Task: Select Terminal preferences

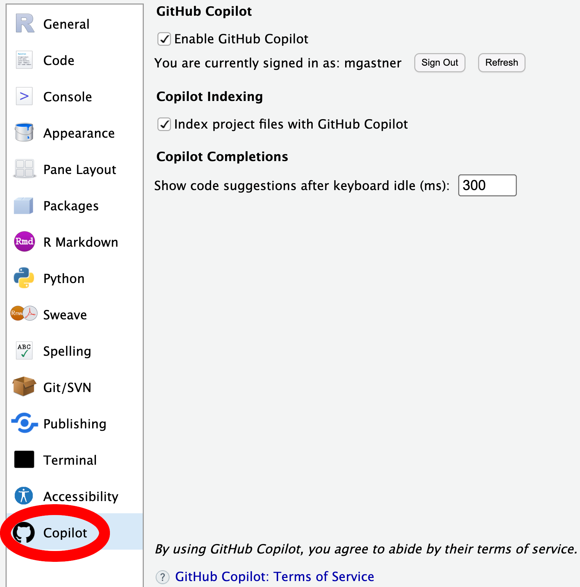Action: coord(75,460)
